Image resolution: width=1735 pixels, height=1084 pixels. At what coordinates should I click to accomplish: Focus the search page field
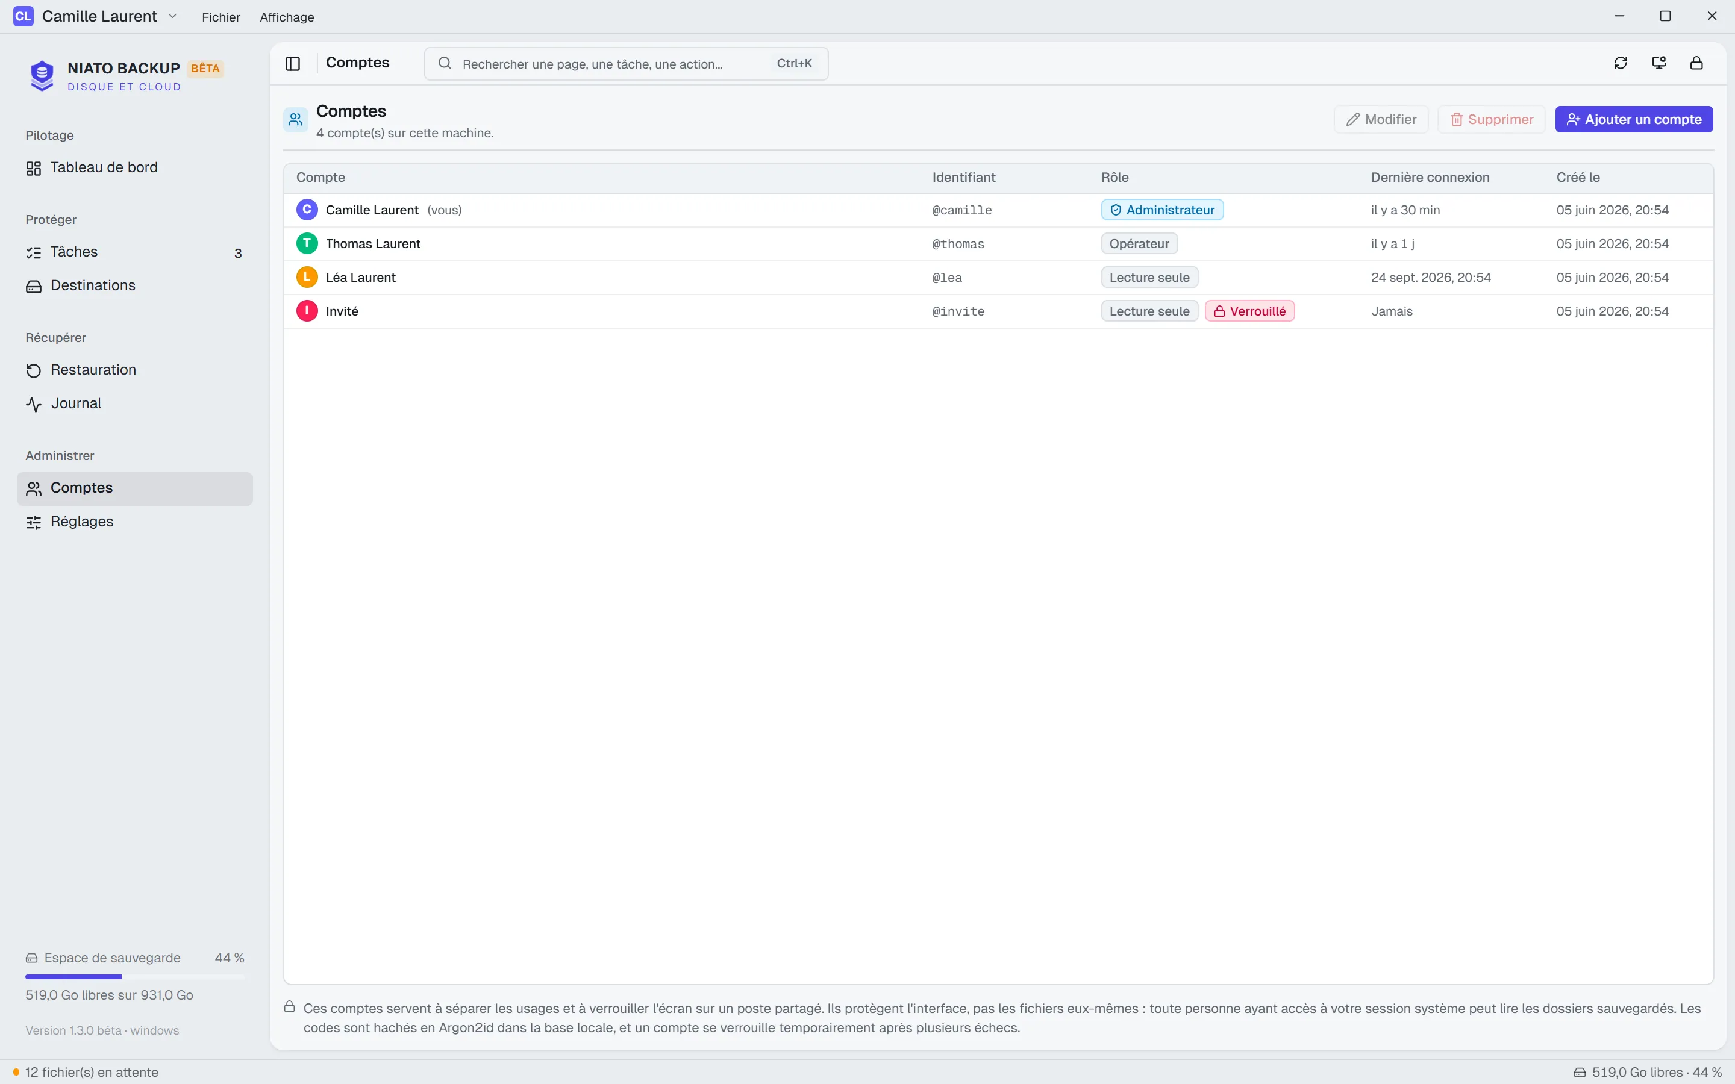coord(626,64)
